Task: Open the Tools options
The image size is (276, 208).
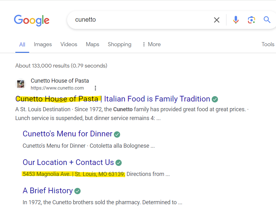Action: point(268,44)
